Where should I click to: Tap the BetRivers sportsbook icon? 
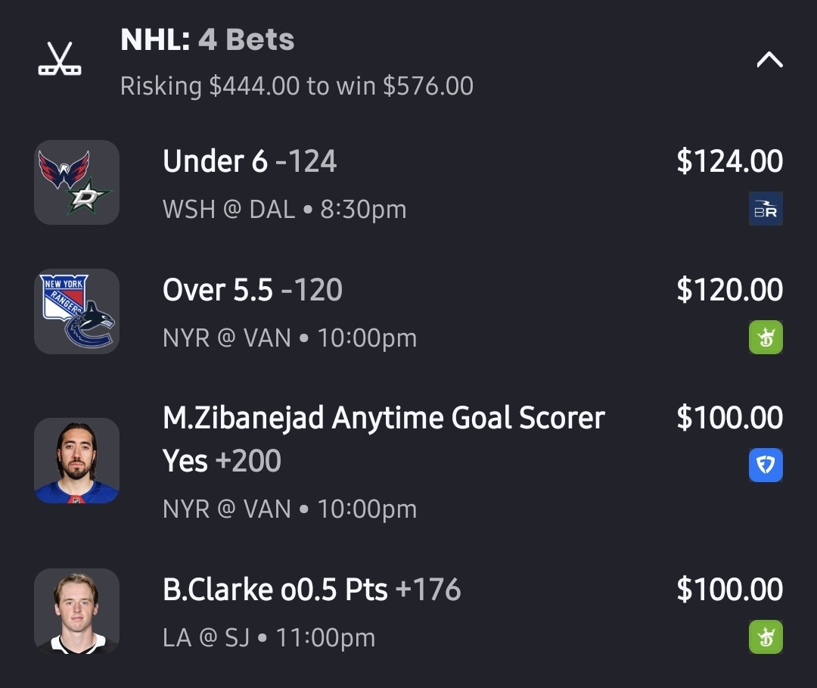[765, 209]
